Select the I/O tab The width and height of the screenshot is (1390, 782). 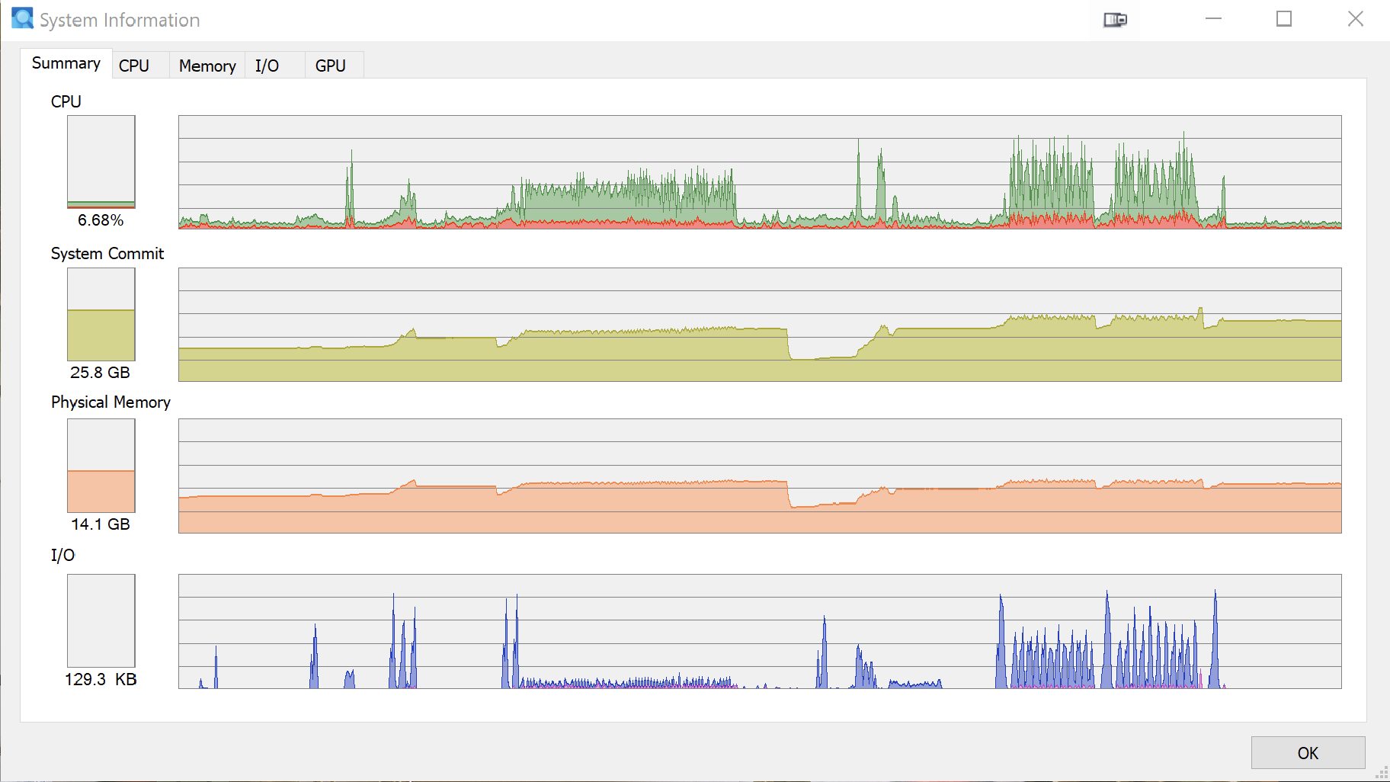(x=267, y=66)
